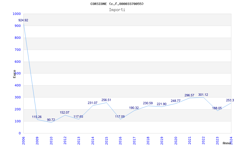Click the 2021 x-axis year label
234x146 pixels.
(190, 141)
